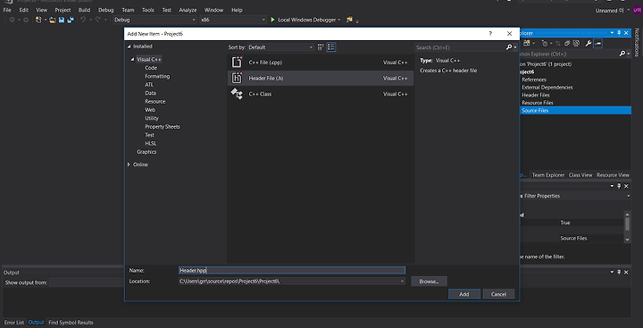Click the Cancel button
Screen dimensions: 643x328
pos(498,294)
